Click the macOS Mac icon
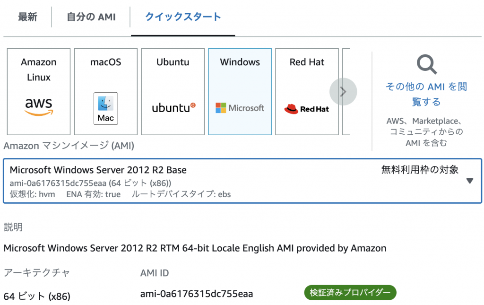The height and width of the screenshot is (305, 484). 105,108
